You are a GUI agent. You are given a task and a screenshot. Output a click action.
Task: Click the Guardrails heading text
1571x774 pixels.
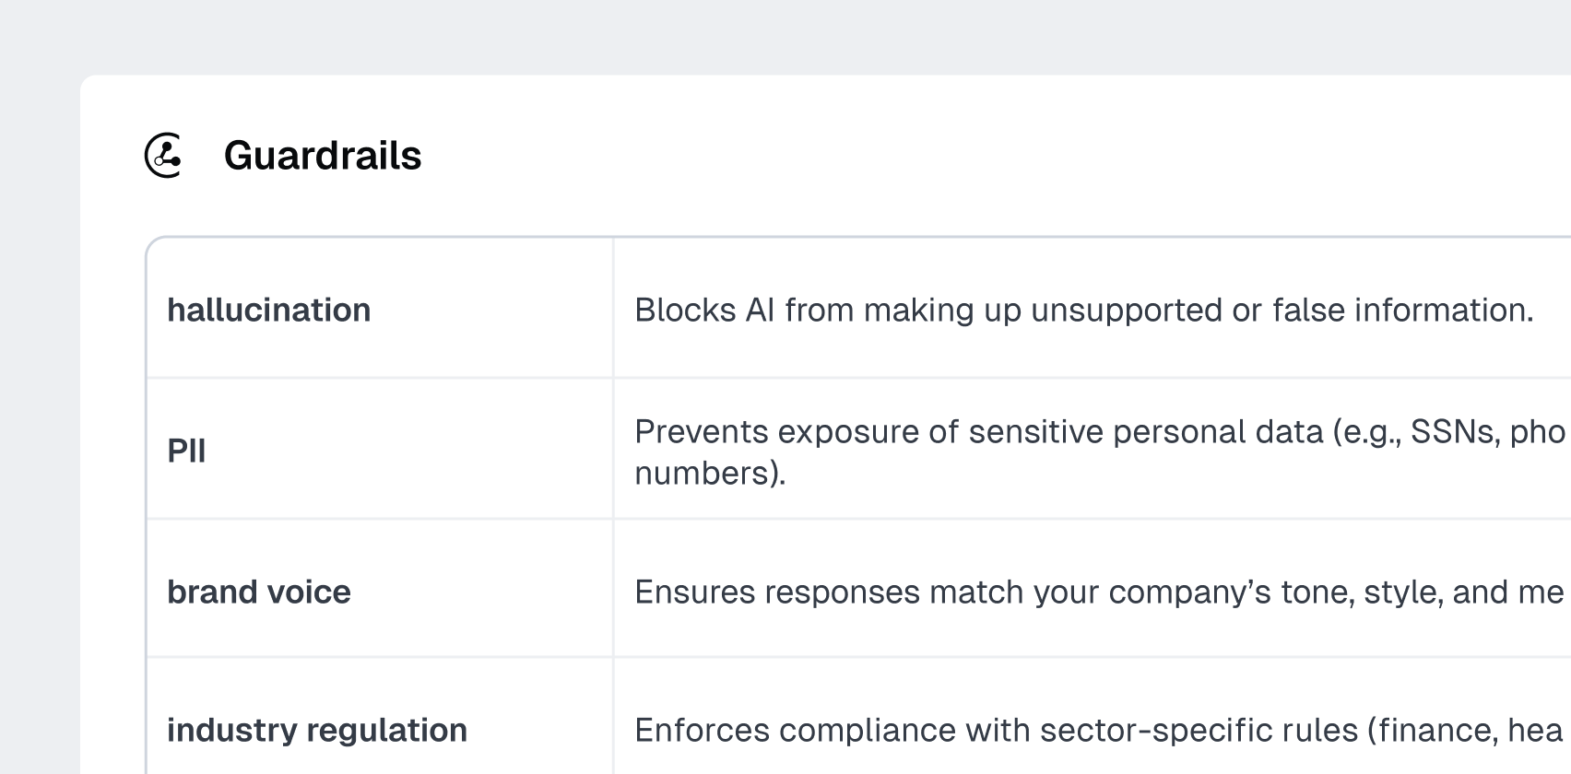pyautogui.click(x=323, y=156)
